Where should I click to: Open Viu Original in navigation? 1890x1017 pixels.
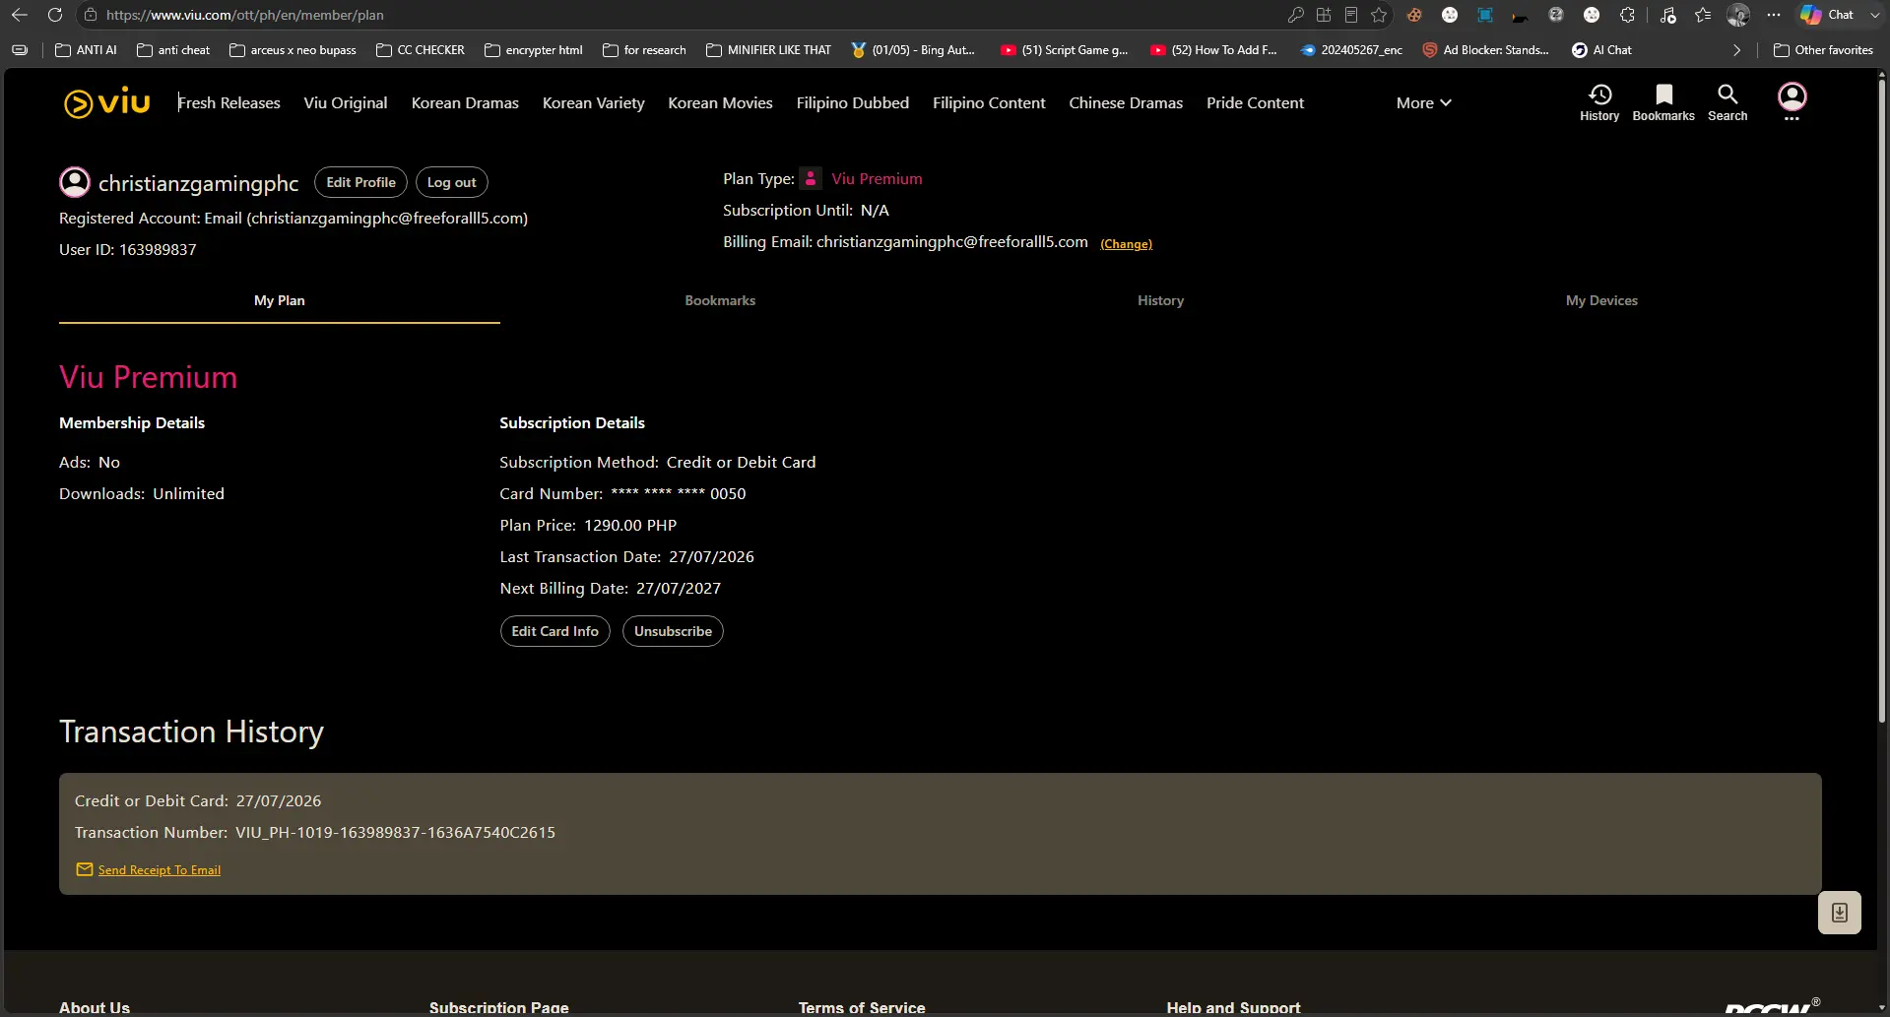(x=346, y=103)
